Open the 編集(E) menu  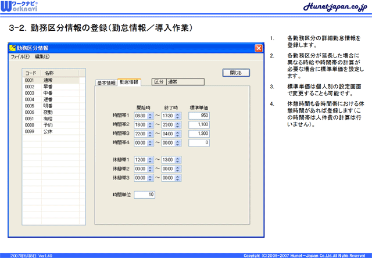pos(42,57)
